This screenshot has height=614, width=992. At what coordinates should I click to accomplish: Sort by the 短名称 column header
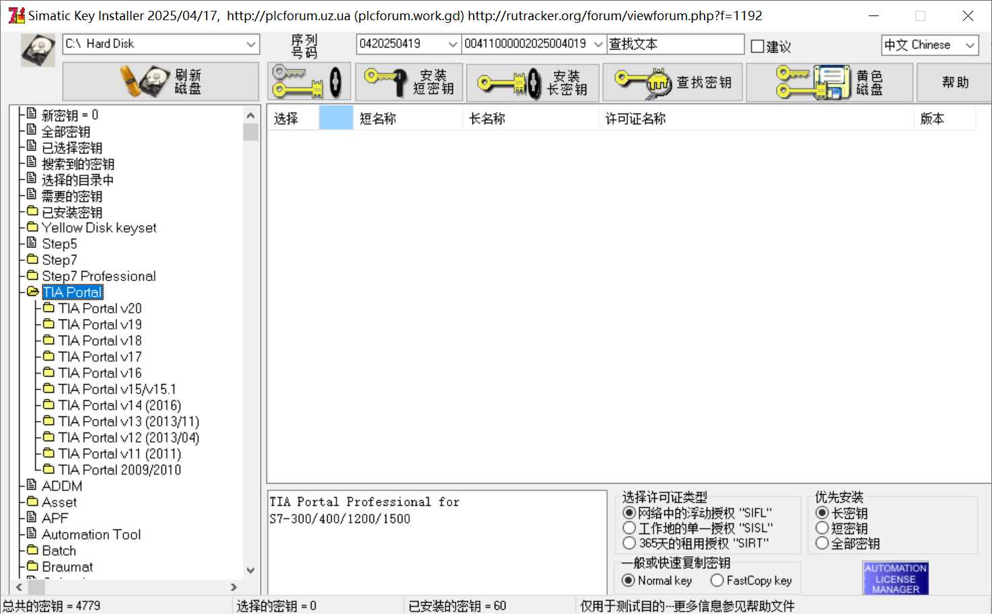(408, 118)
